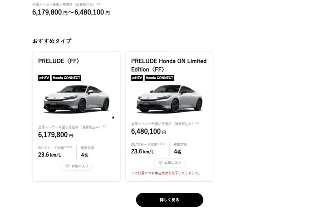
Task: Click the おすすめタイプ heading
Action: click(52, 41)
